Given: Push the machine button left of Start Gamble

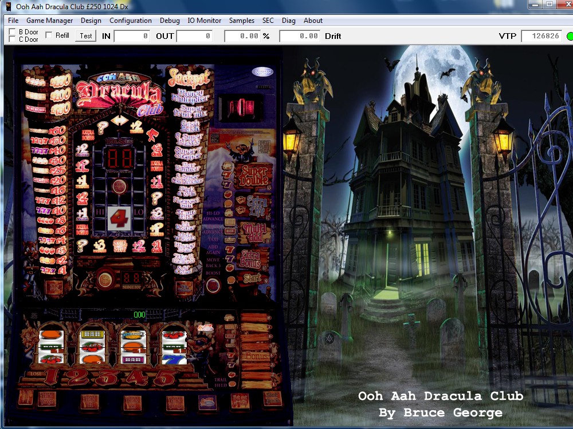Looking at the screenshot, I should click(240, 401).
